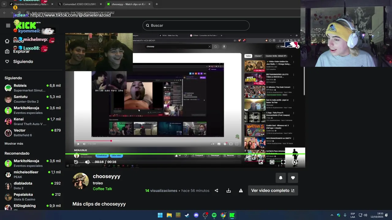Open OBS Studio from the taskbar

(x=205, y=215)
